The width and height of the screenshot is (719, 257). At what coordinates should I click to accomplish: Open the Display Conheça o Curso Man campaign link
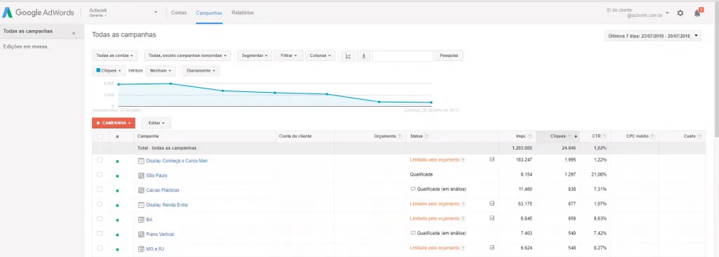point(177,161)
